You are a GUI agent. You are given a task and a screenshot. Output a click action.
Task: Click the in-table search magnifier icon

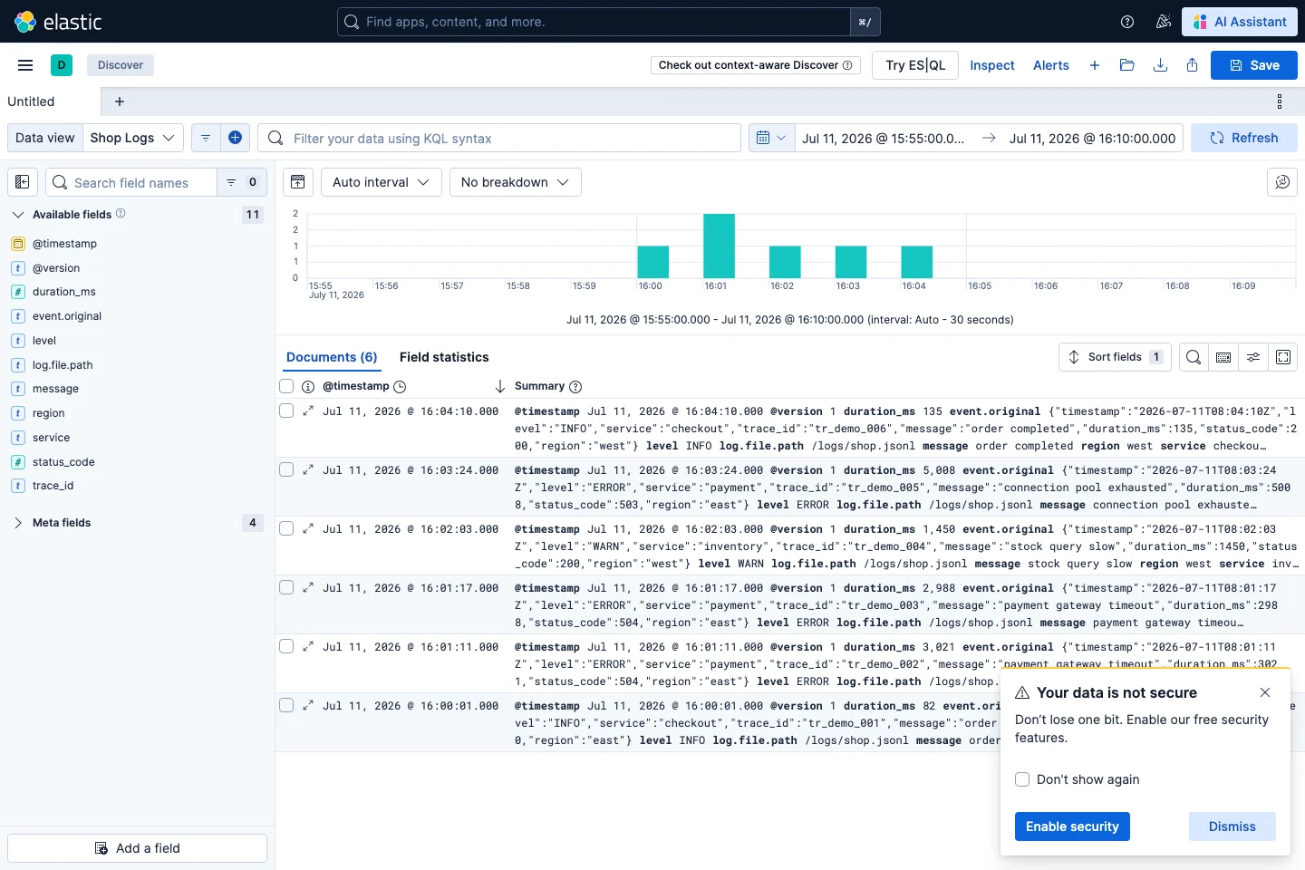tap(1194, 357)
